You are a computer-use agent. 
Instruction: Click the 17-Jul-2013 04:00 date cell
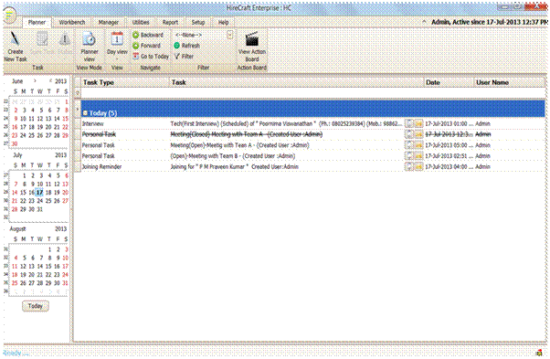point(449,166)
